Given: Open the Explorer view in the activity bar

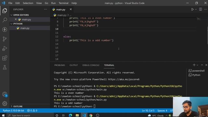Looking at the screenshot, I should pyautogui.click(x=5, y=11).
